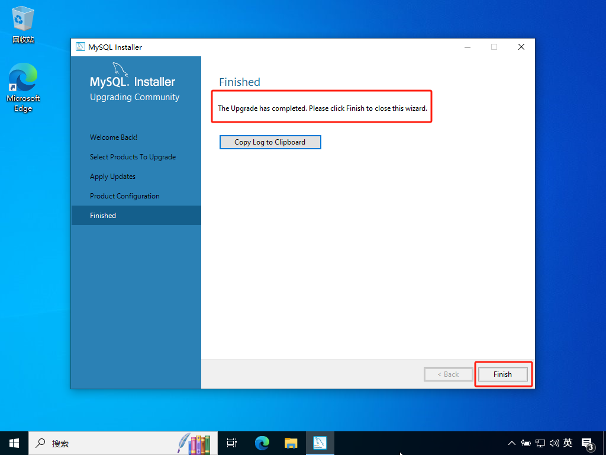
Task: Click the Finish button
Action: (502, 374)
